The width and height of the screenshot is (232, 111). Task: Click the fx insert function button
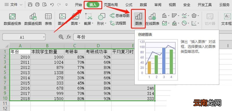(69, 37)
